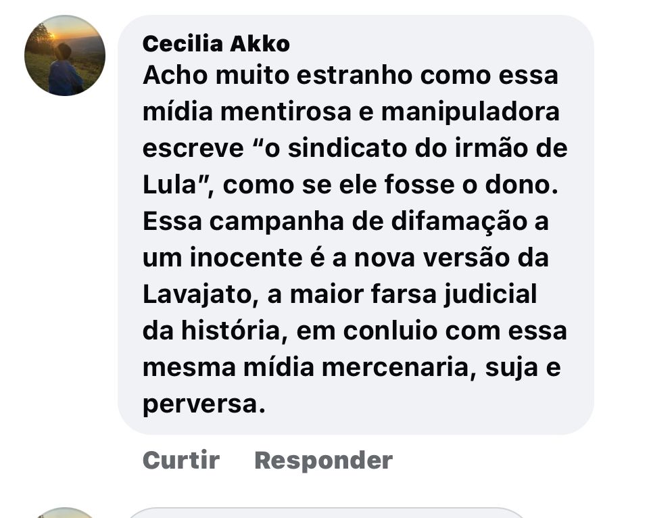Click the word "Lula" in the comment
Image resolution: width=649 pixels, height=518 pixels.
169,185
